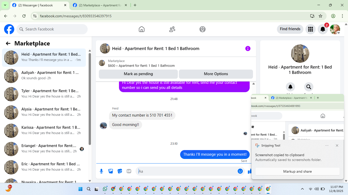Click the $600 Apartment for Rent listing link

[x=141, y=66]
